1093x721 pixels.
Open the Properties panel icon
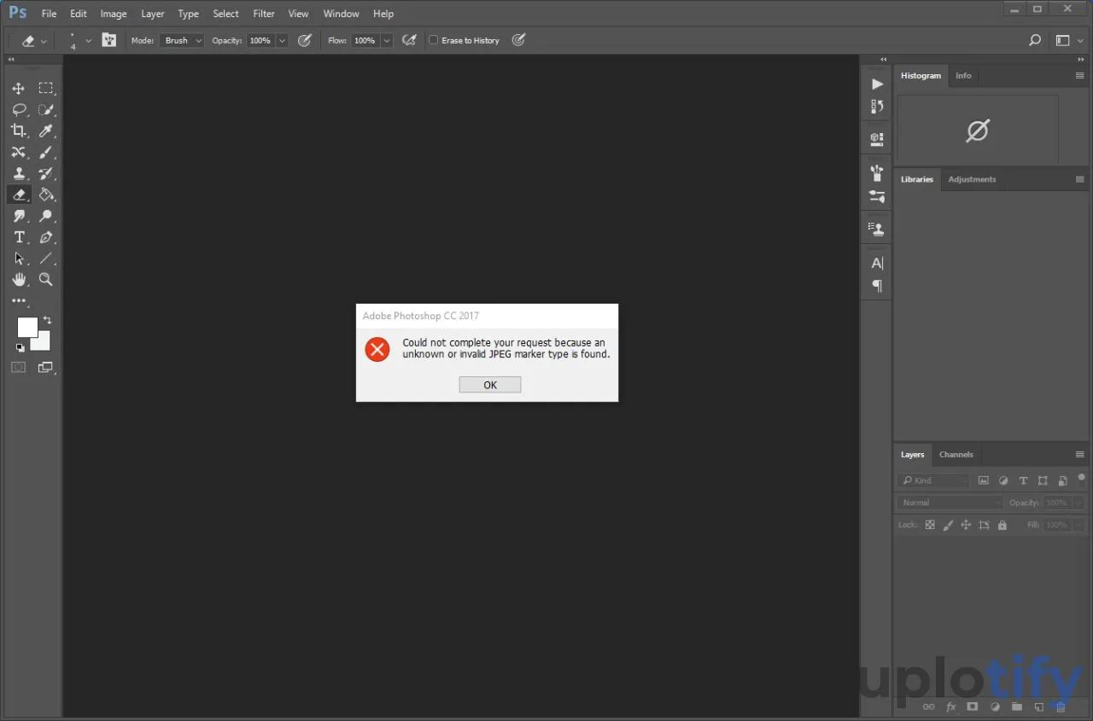click(877, 138)
